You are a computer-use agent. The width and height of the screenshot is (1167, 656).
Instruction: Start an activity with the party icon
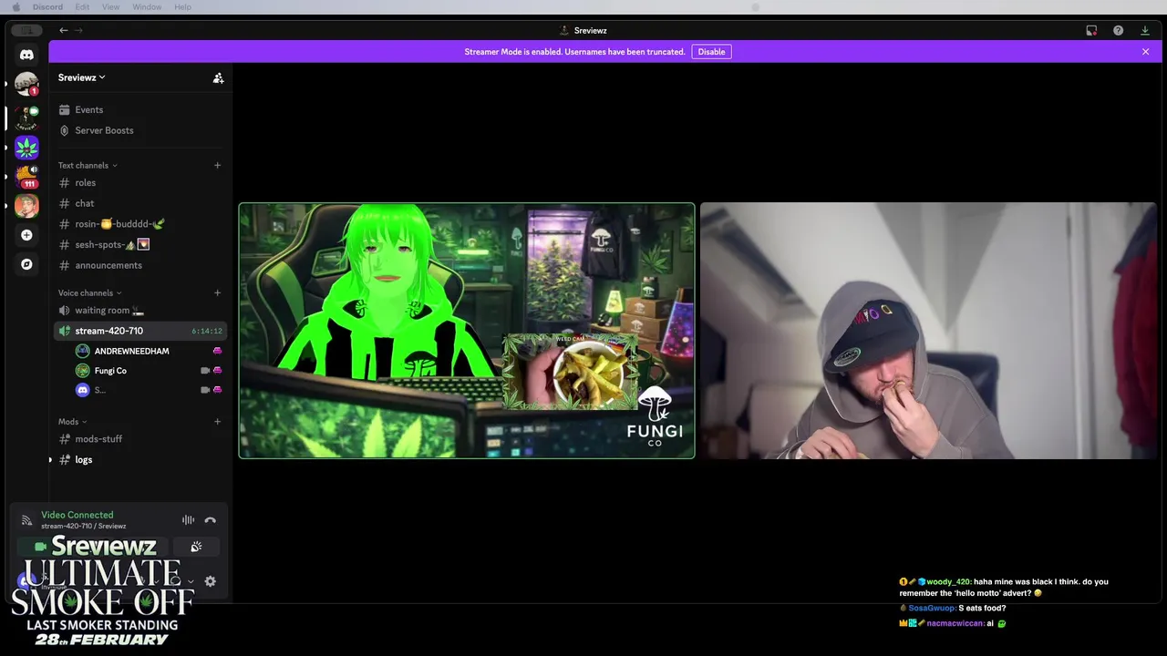[196, 547]
